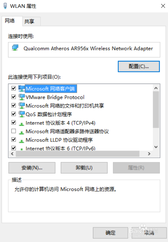Click the 安装(N)... button
This screenshot has width=168, height=242.
tap(32, 168)
